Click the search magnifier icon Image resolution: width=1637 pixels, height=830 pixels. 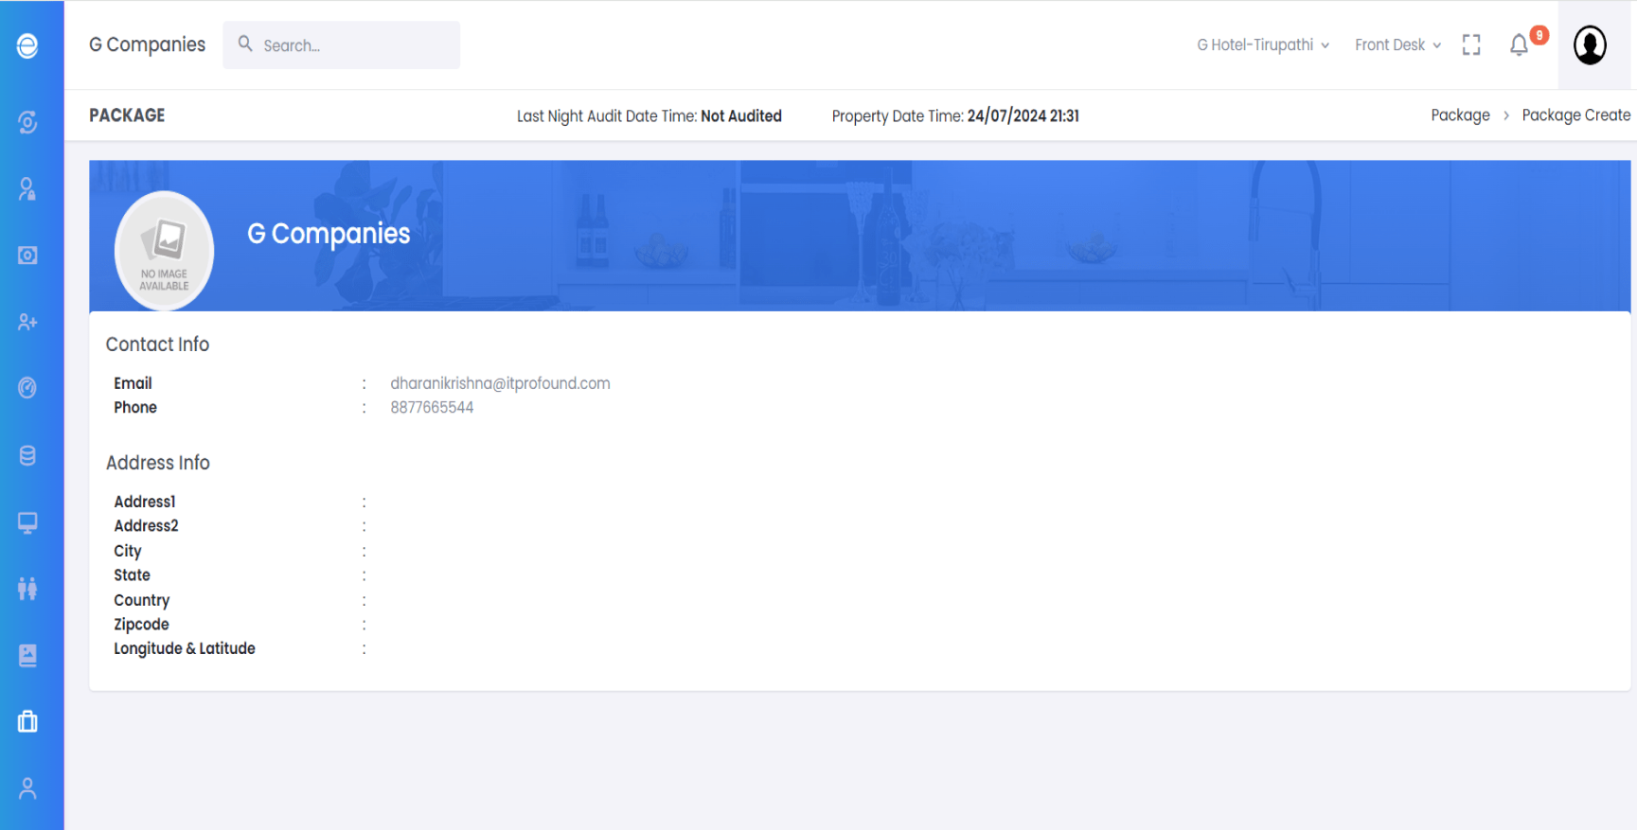(x=245, y=44)
